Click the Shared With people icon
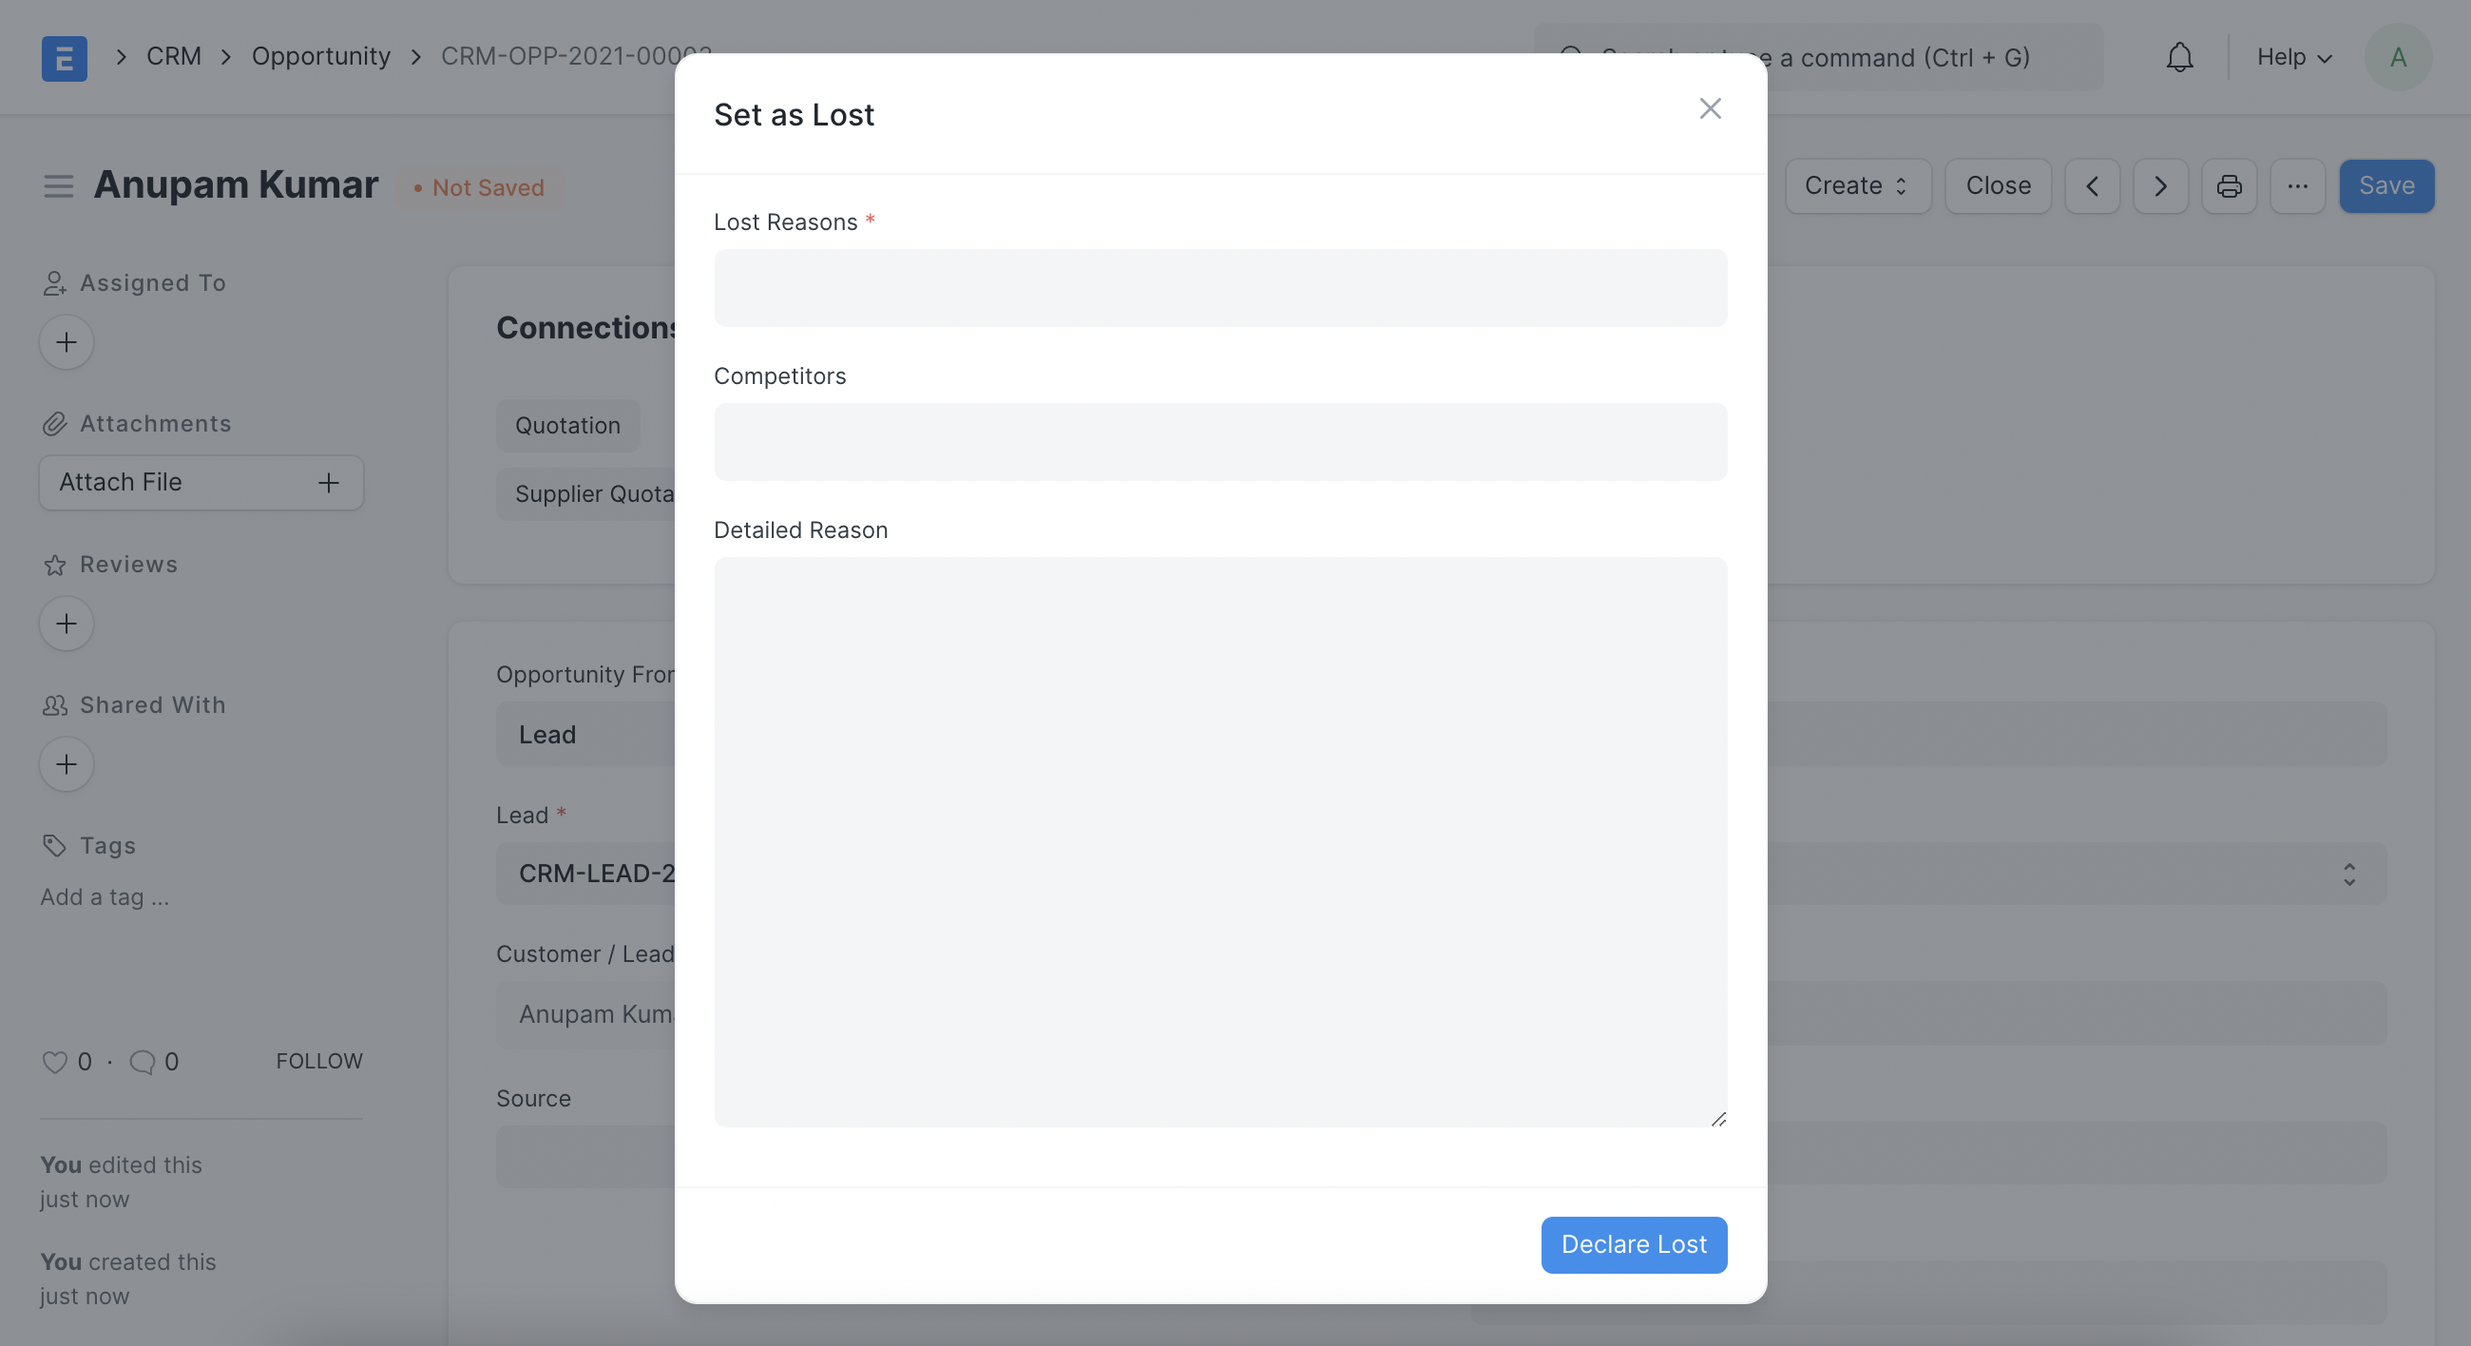 tap(51, 702)
